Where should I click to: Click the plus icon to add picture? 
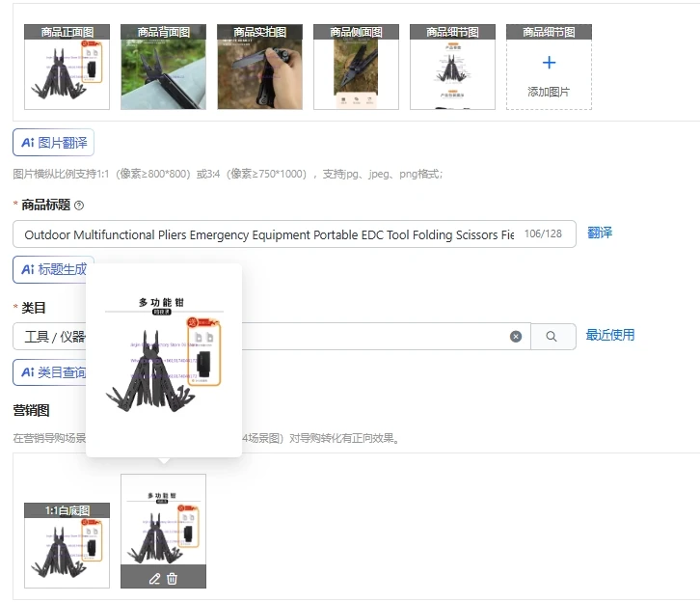click(x=550, y=63)
